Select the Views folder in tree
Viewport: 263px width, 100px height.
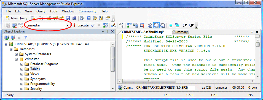(34, 74)
